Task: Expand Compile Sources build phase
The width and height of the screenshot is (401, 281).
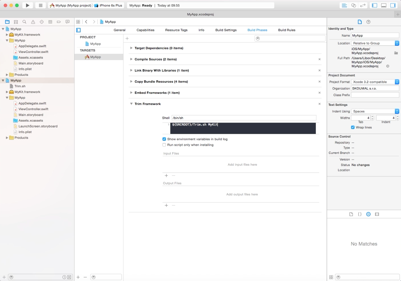Action: click(x=131, y=59)
